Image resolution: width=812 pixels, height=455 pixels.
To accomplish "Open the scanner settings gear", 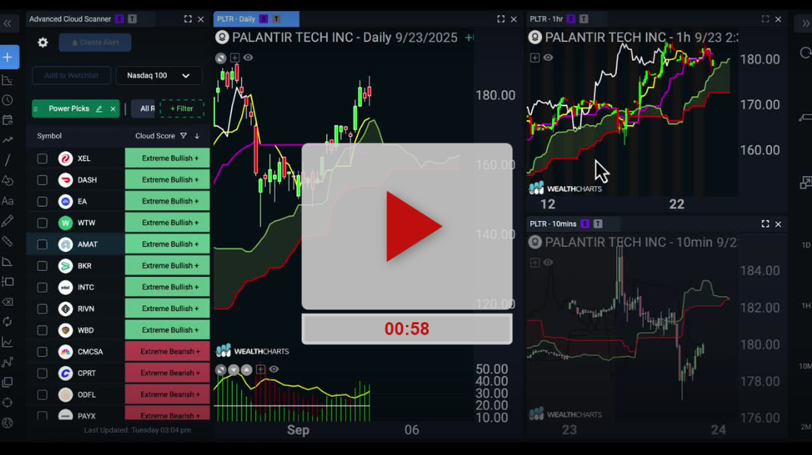I will 43,43.
